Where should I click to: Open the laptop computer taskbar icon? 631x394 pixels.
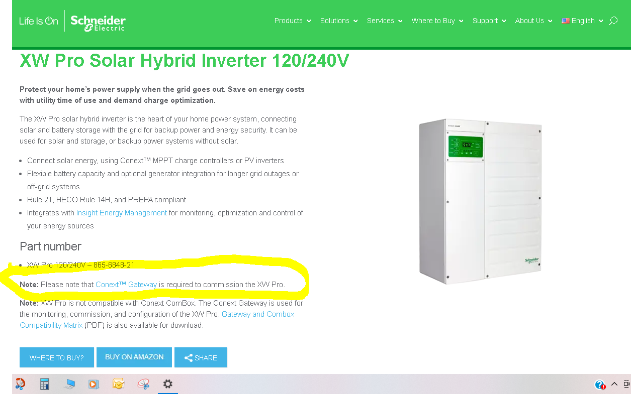(69, 384)
